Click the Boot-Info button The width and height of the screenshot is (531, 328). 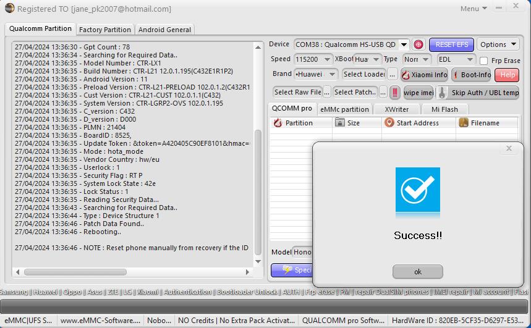tap(472, 75)
